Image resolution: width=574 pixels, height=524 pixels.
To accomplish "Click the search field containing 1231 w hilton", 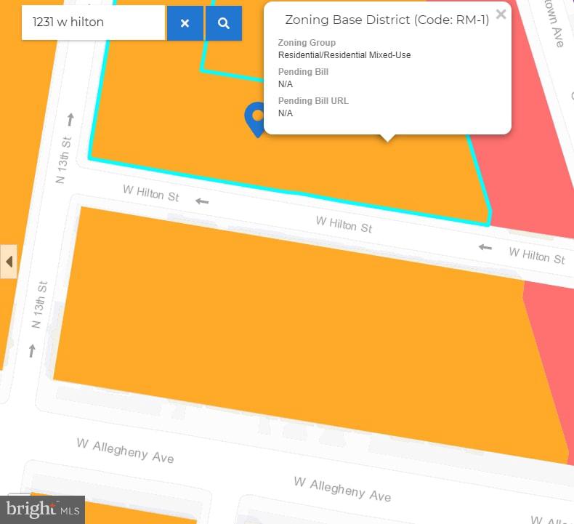I will point(93,23).
